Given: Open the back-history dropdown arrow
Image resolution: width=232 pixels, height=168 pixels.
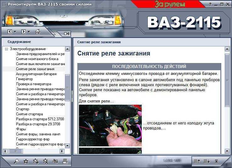Looking at the screenshot, I should point(15,32).
